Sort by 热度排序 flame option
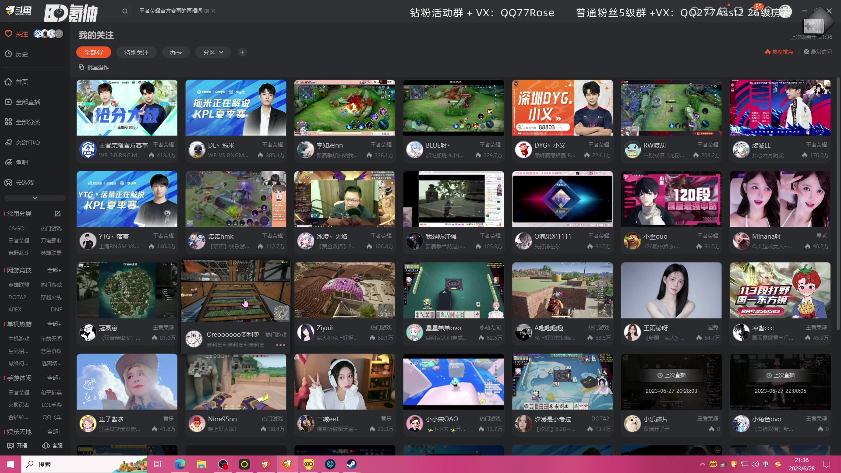This screenshot has width=841, height=473. pos(779,52)
